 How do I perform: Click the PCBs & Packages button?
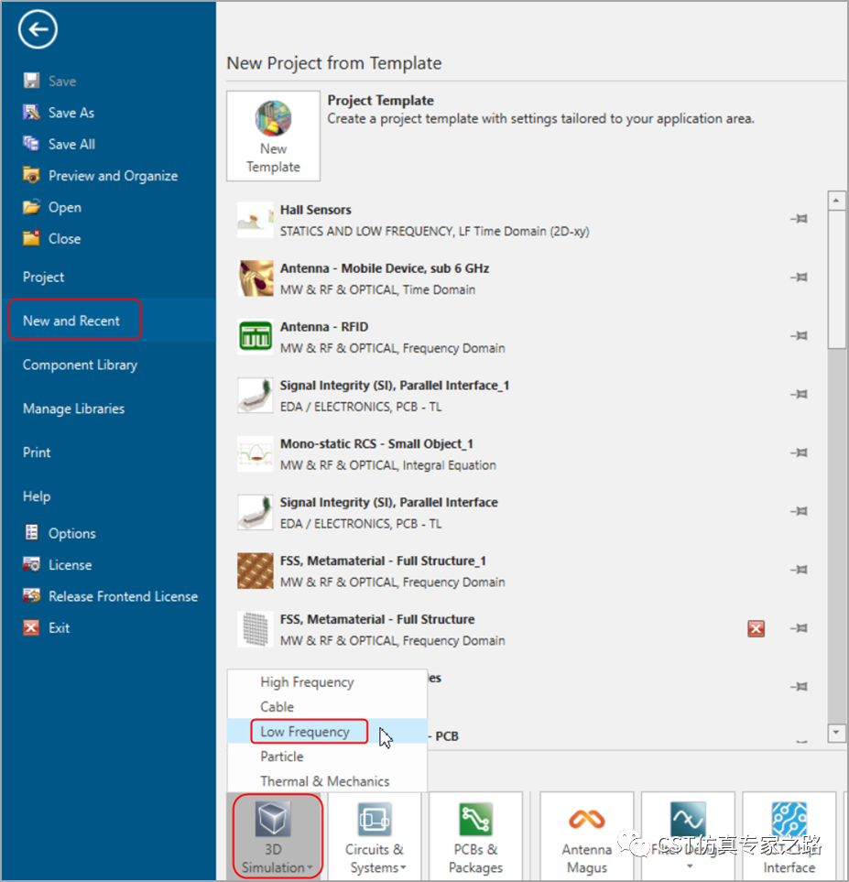click(x=475, y=836)
